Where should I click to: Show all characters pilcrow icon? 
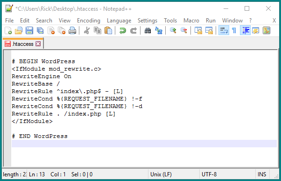(x=234, y=30)
